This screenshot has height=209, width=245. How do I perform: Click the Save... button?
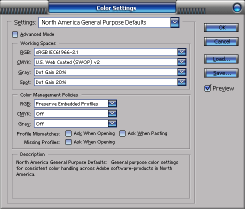tap(221, 73)
